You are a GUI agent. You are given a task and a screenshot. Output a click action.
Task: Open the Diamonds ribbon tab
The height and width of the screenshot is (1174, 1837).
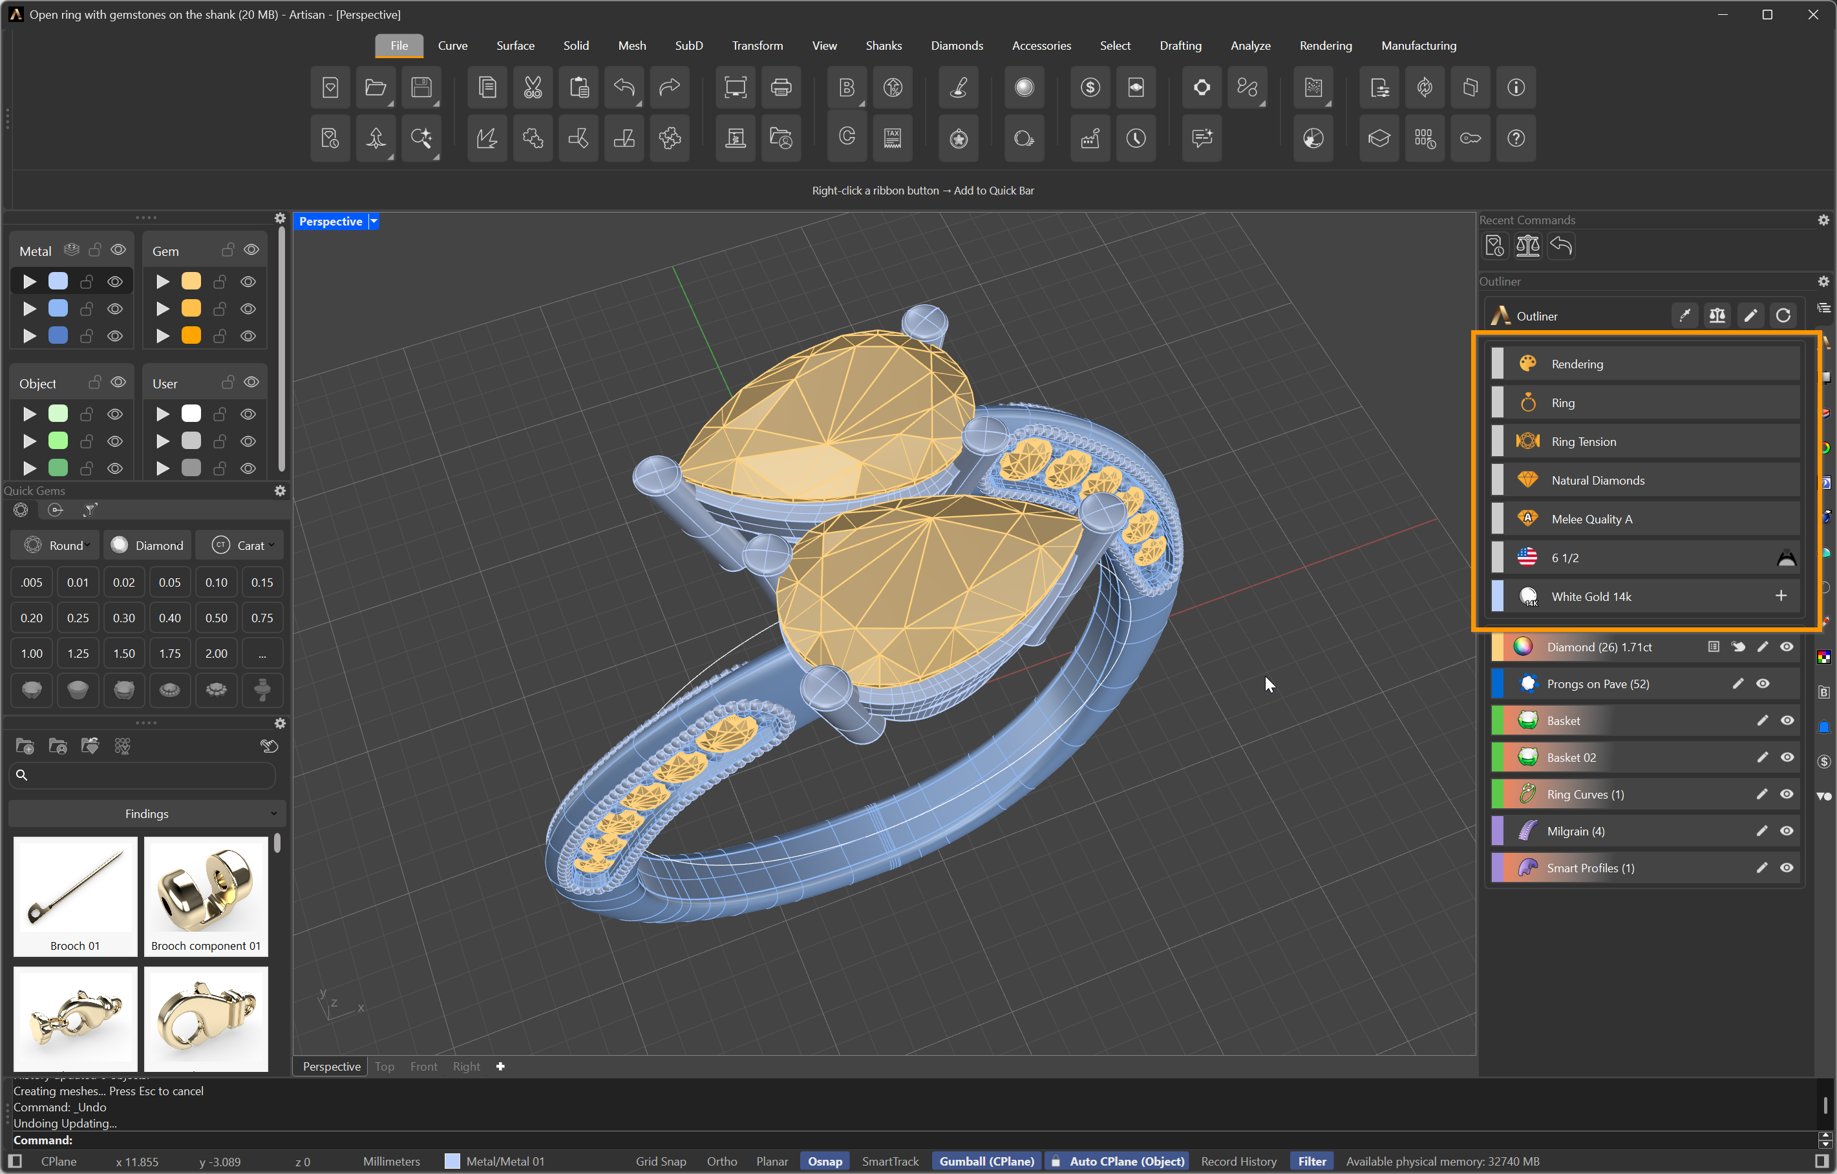pyautogui.click(x=957, y=46)
